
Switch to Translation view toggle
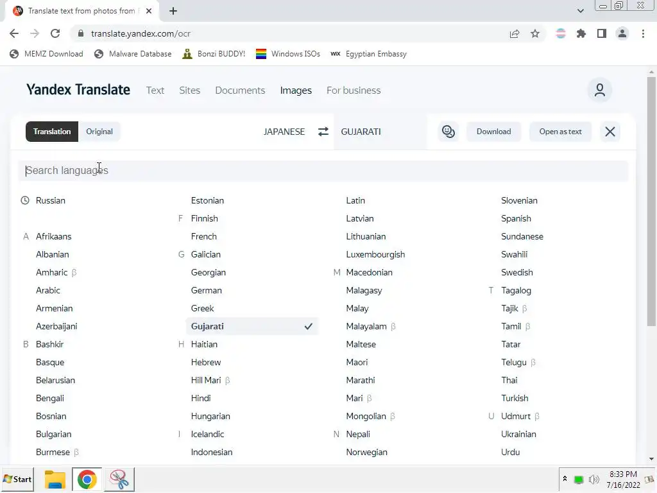click(52, 132)
